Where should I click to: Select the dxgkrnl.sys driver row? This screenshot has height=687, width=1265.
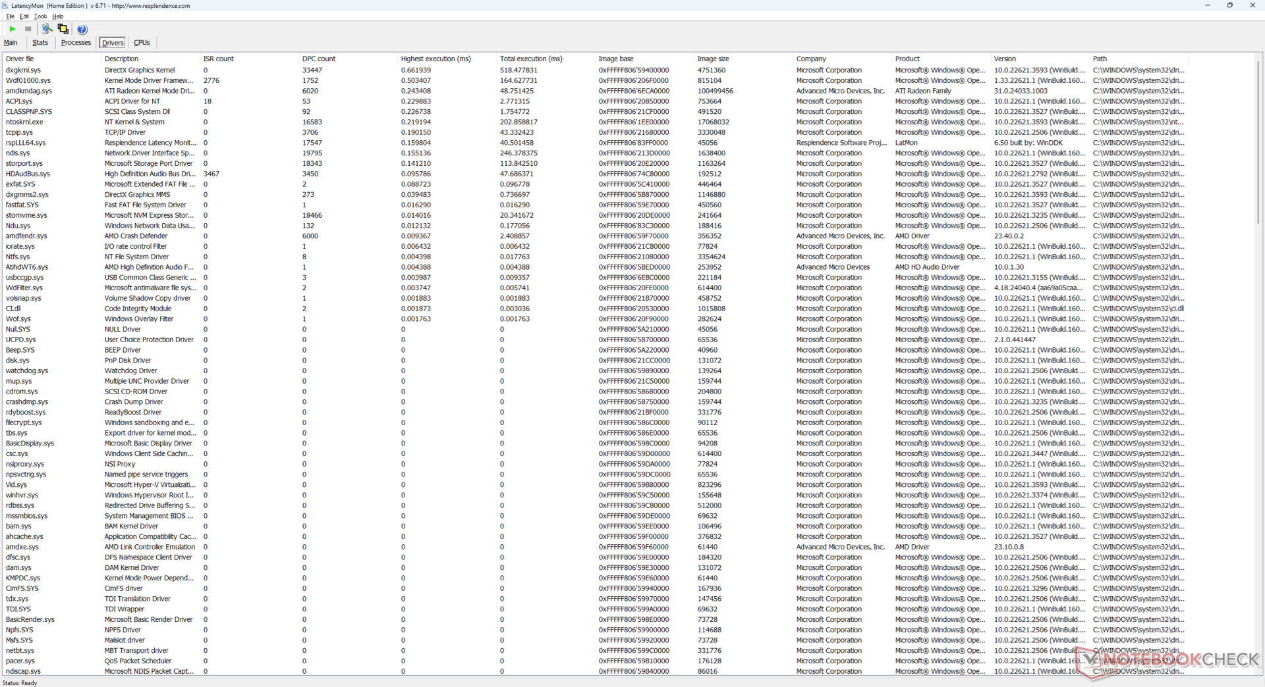click(x=595, y=70)
